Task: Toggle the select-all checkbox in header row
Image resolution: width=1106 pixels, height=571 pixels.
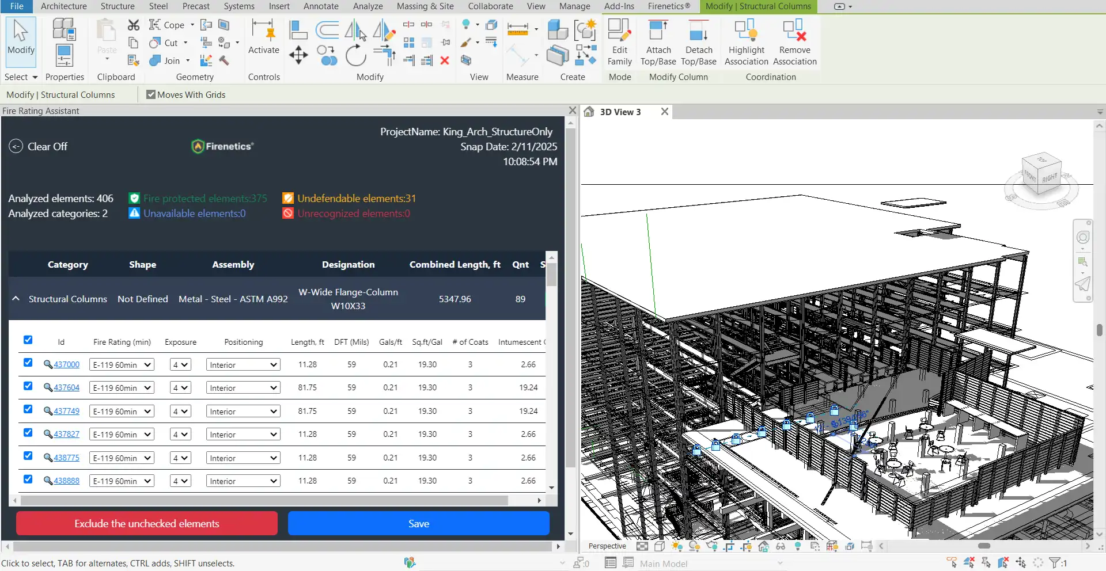Action: 28,340
